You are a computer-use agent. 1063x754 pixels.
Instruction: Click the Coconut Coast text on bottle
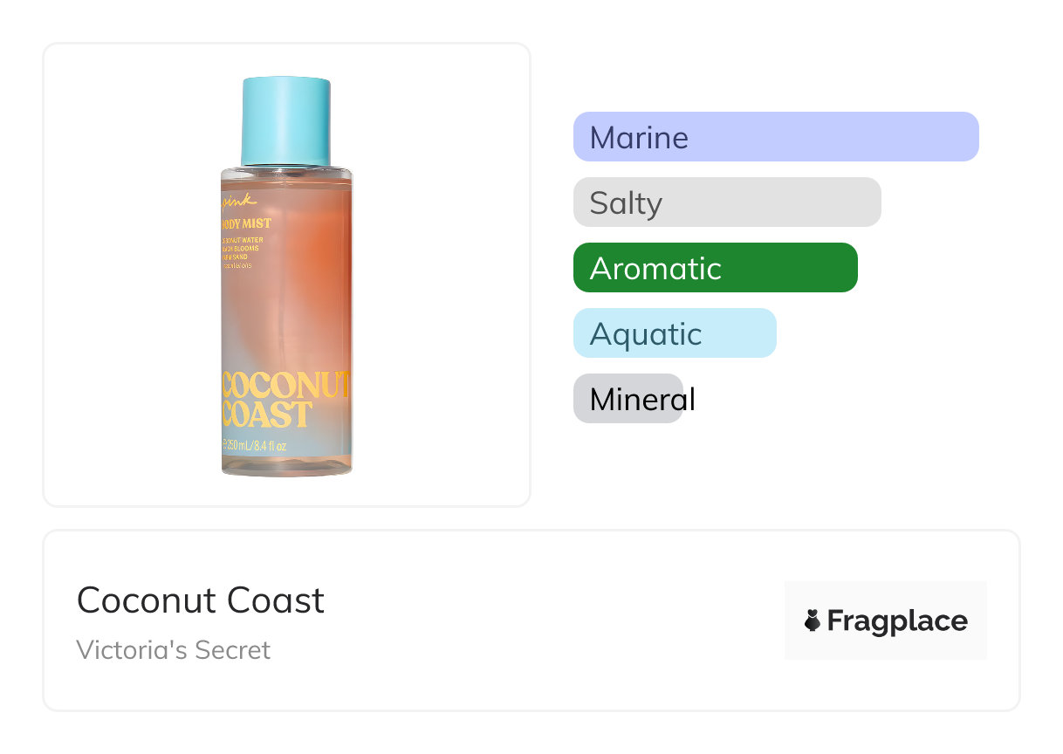coord(285,399)
